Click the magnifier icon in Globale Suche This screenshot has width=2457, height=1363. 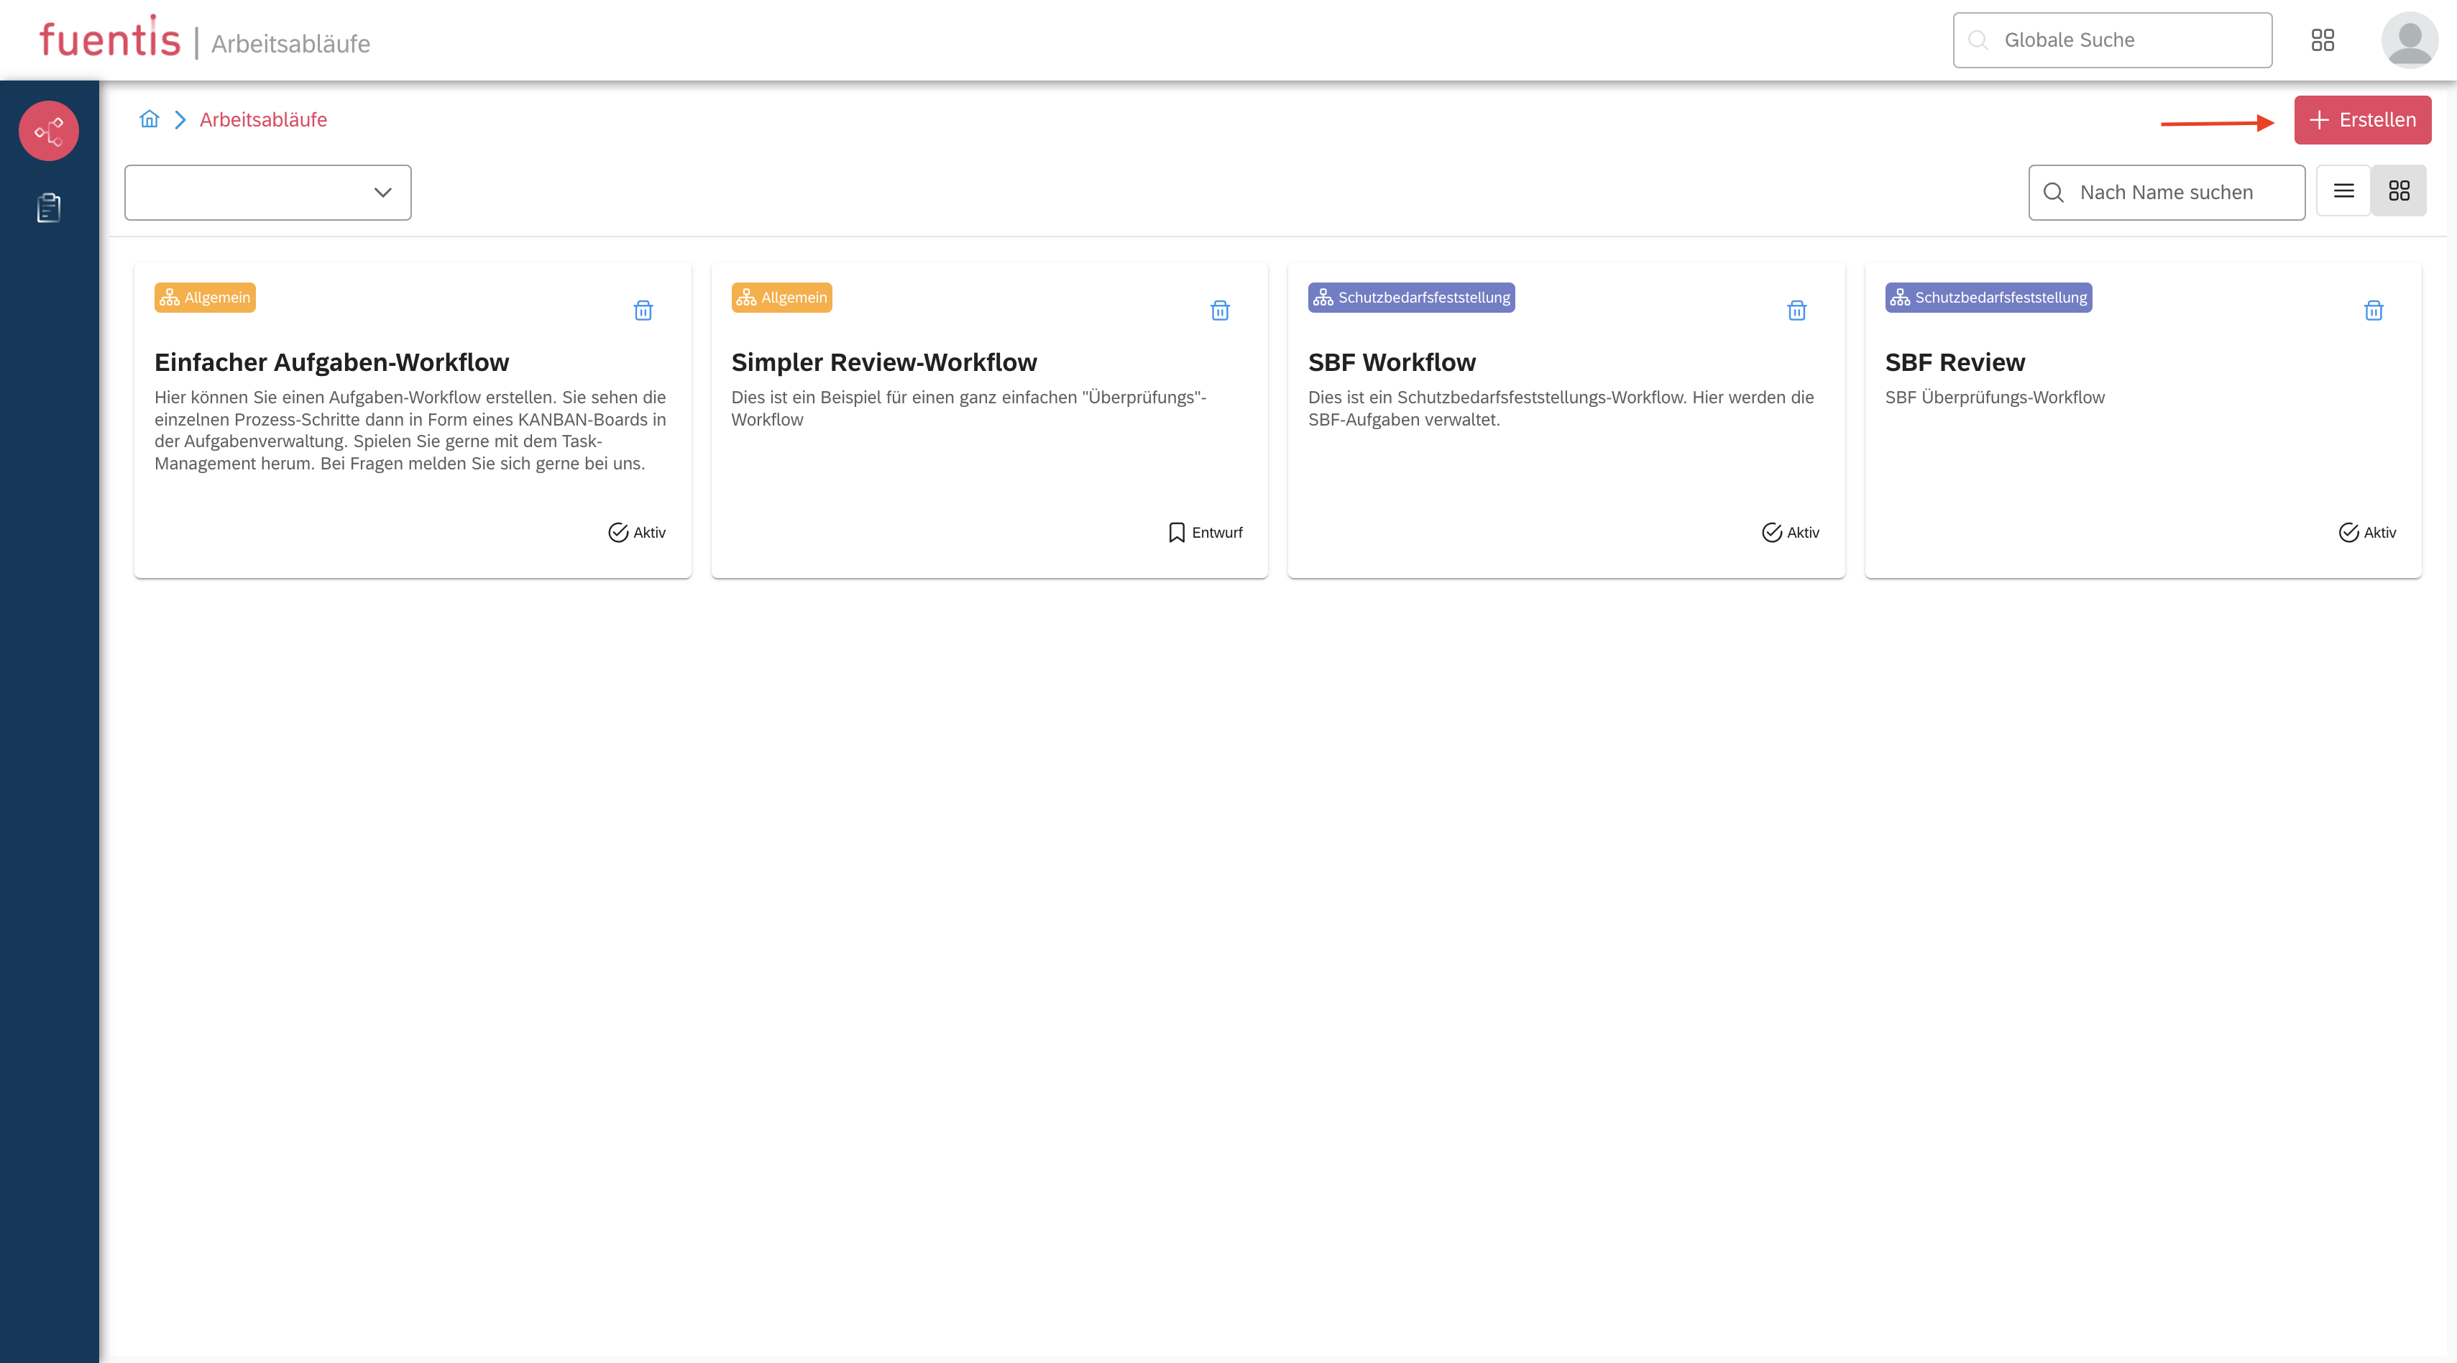pos(1978,40)
